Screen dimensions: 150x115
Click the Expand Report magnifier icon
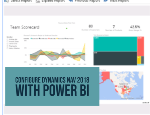click(38, 1)
